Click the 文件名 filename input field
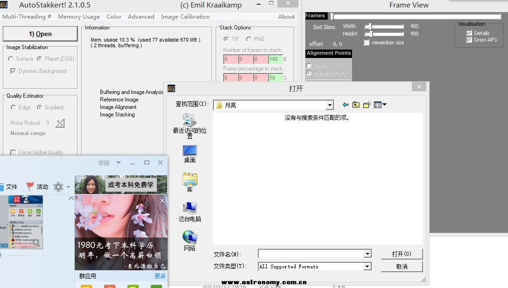Image resolution: width=508 pixels, height=288 pixels. coord(311,253)
